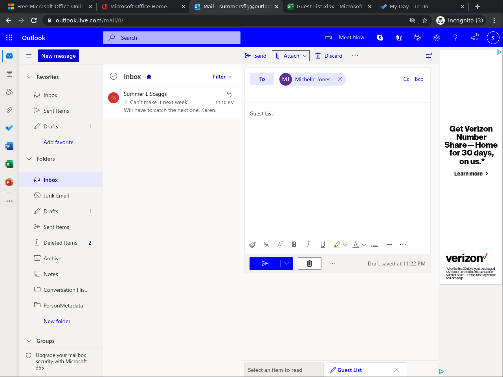
Task: Open more compose actions in top bar
Action: tap(355, 56)
